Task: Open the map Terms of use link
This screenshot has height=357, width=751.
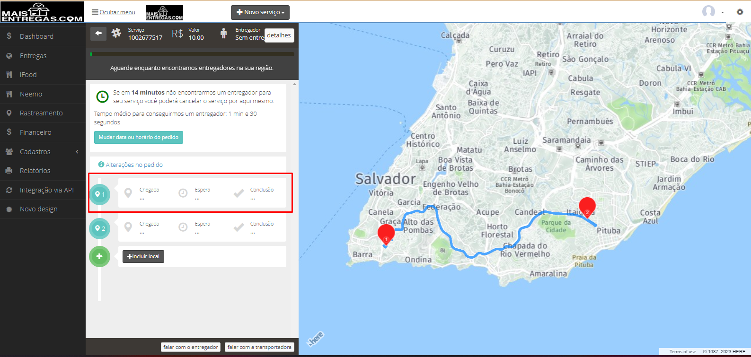Action: pos(682,352)
